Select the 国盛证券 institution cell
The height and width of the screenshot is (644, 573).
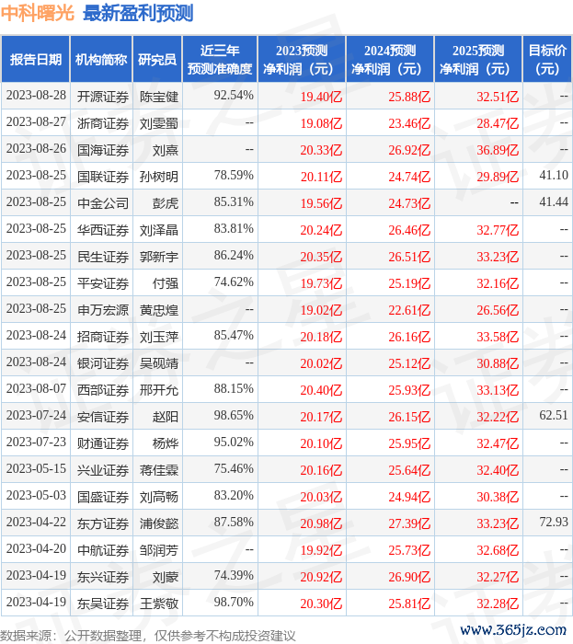click(103, 498)
